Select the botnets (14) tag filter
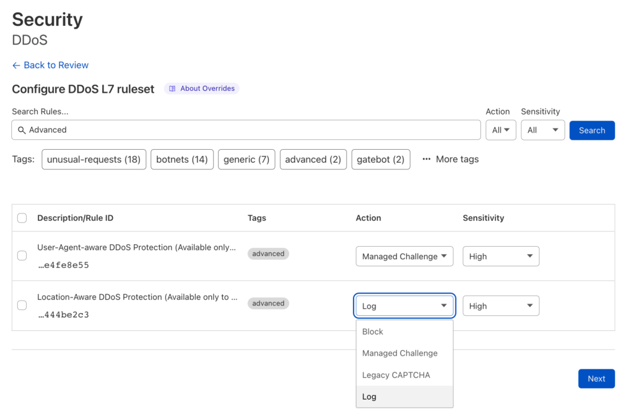This screenshot has width=634, height=420. point(182,159)
